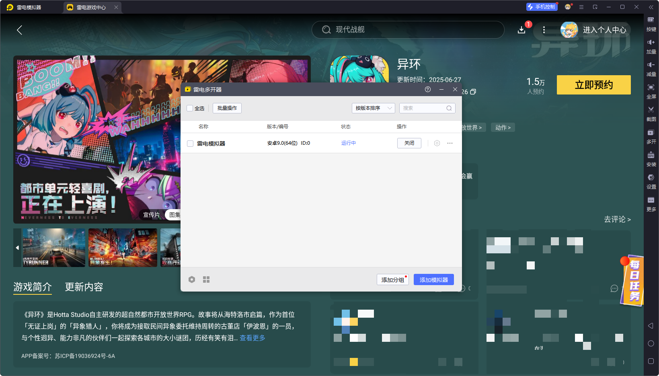
Task: Click the install APK (安装) icon
Action: (x=651, y=155)
